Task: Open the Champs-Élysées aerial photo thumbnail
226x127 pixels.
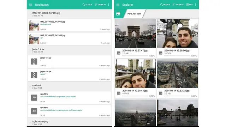Action: [177, 74]
